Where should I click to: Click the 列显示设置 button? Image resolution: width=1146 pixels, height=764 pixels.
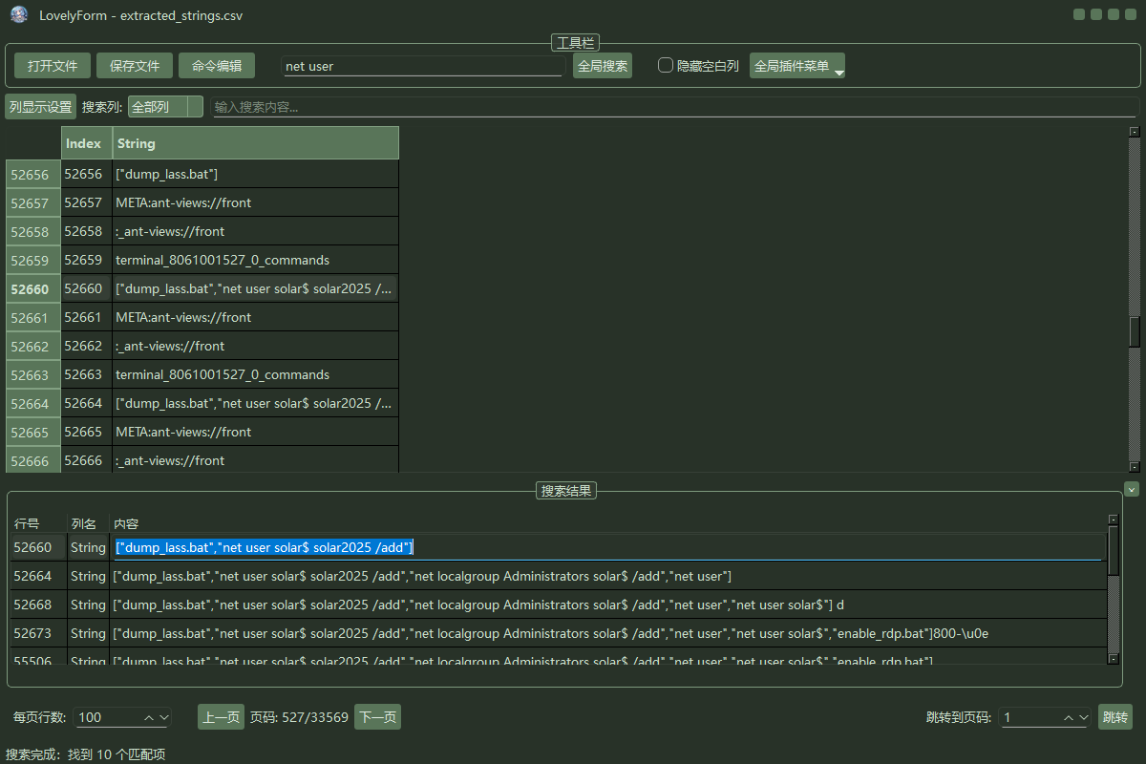(41, 107)
